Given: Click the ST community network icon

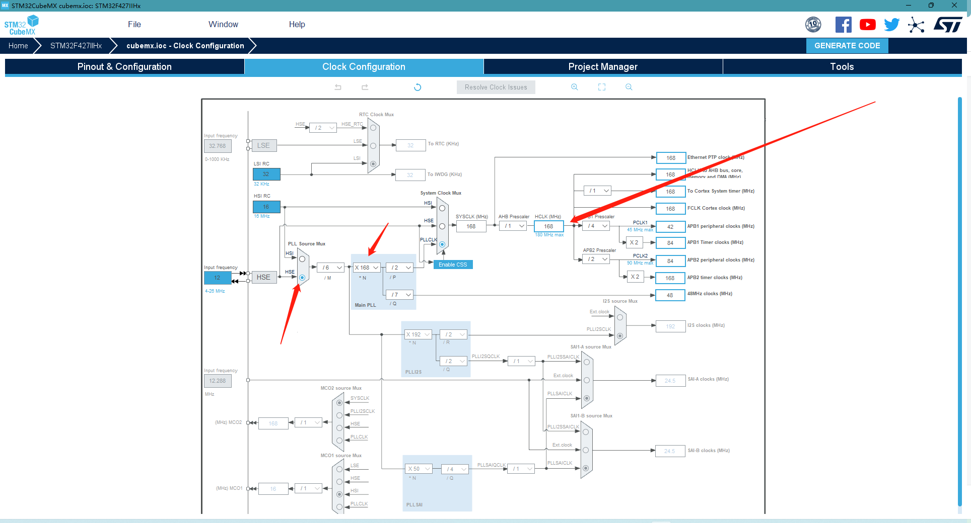Looking at the screenshot, I should 916,25.
